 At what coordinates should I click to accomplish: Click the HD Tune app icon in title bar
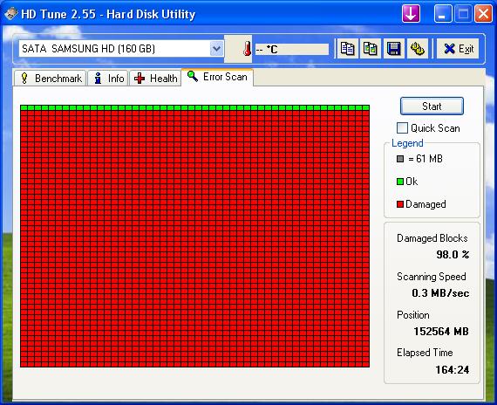(x=10, y=14)
